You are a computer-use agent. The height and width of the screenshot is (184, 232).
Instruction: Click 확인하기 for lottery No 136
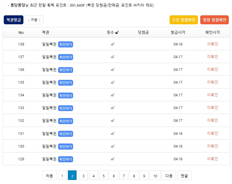(66, 70)
